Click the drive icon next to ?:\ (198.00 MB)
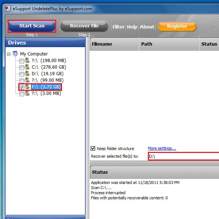Screen dimensions: 219x219 coord(27,60)
